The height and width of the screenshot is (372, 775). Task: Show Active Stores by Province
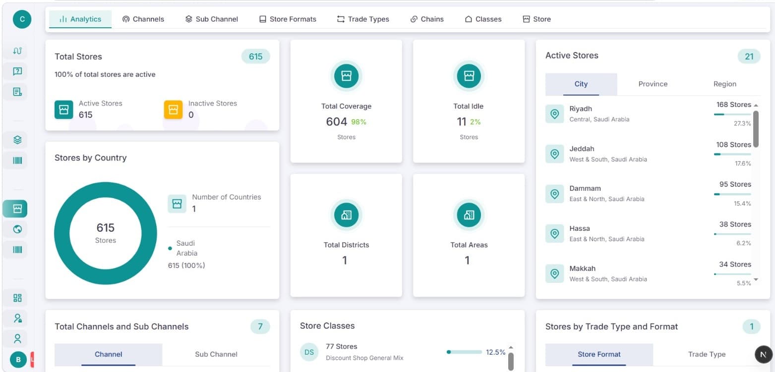(x=653, y=84)
